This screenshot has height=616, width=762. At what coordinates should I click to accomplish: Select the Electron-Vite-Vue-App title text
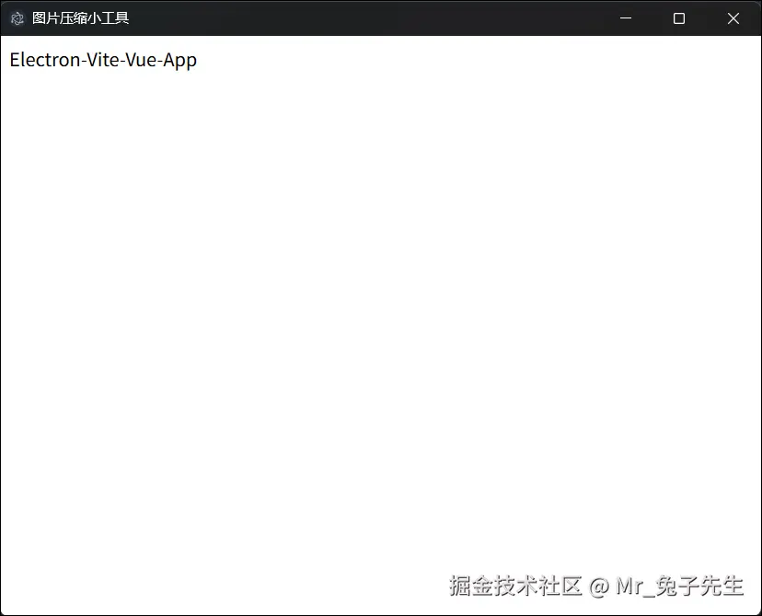click(x=103, y=60)
